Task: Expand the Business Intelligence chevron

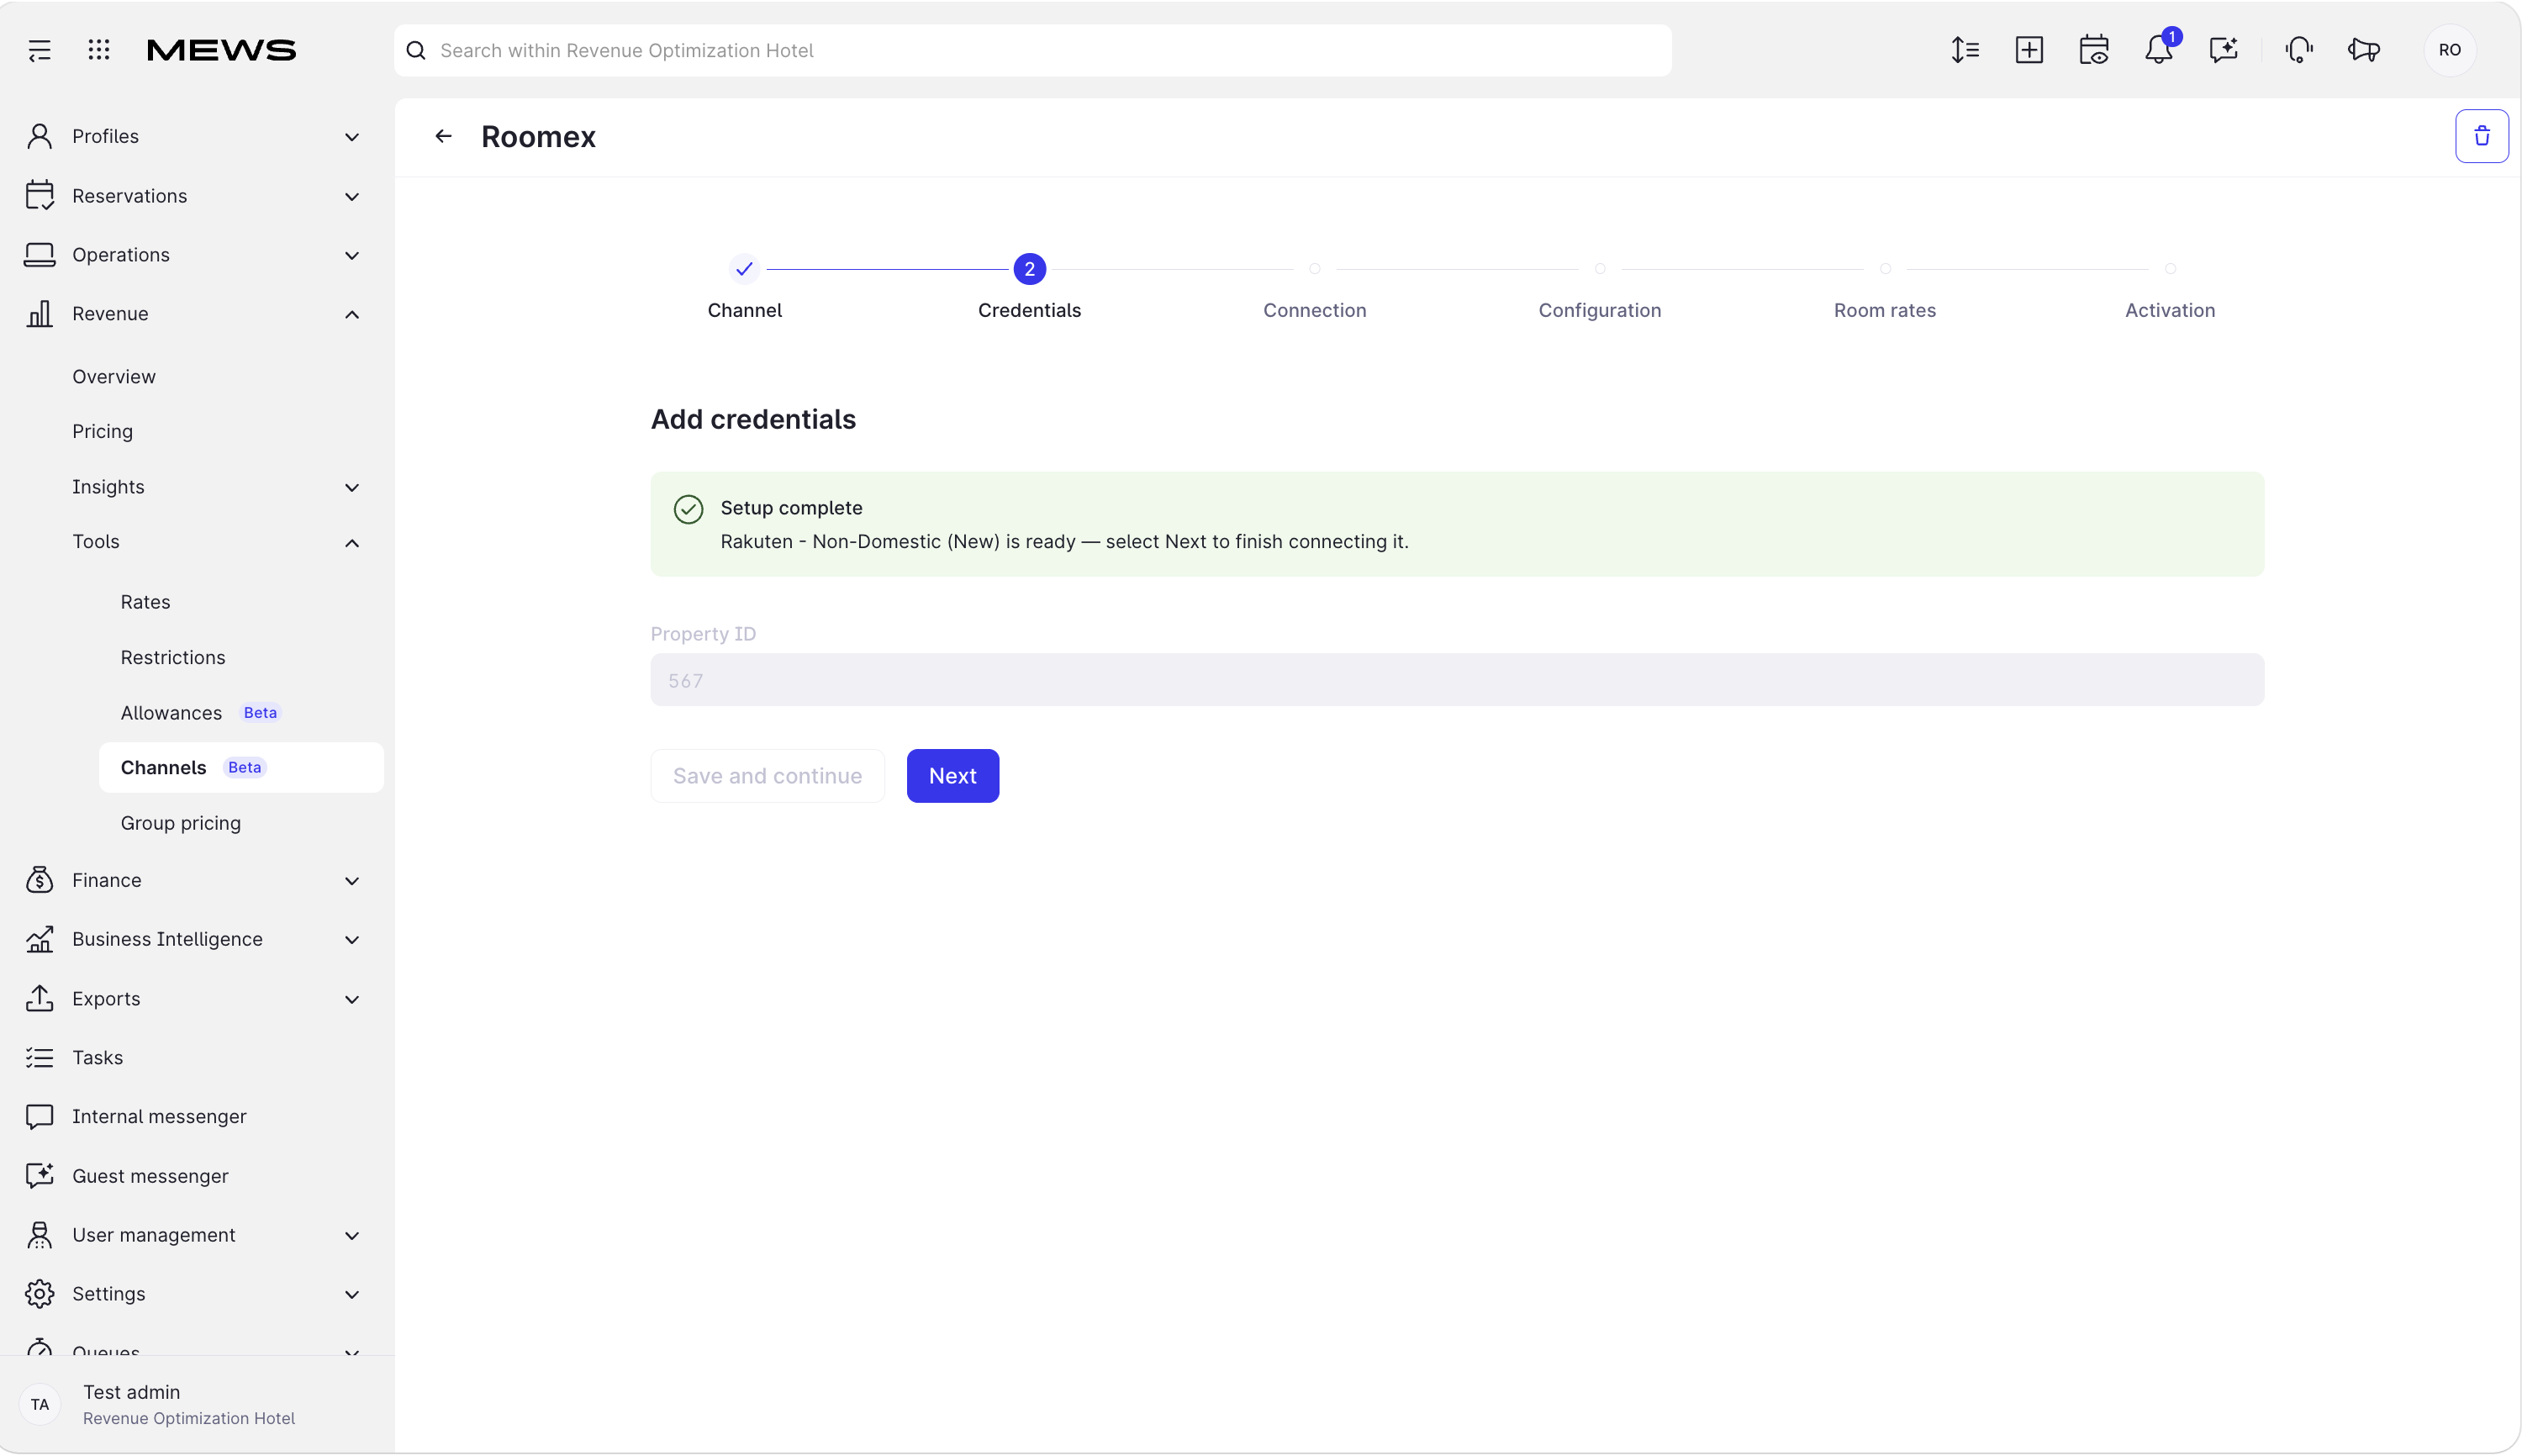Action: point(352,939)
